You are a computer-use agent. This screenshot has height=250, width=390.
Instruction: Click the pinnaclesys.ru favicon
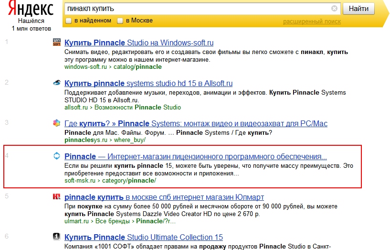tap(57, 123)
